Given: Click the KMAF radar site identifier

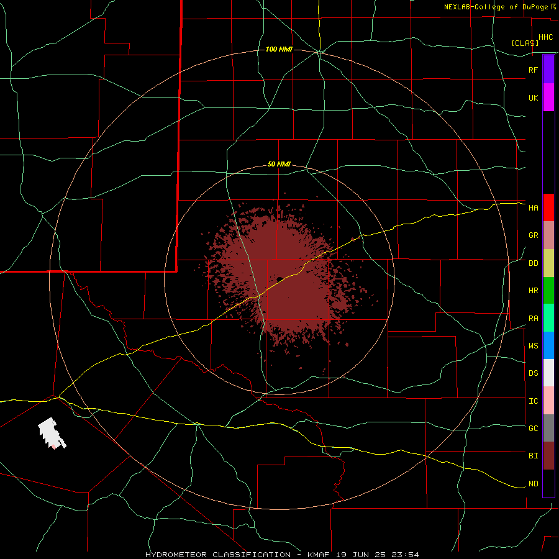Looking at the screenshot, I should [320, 555].
